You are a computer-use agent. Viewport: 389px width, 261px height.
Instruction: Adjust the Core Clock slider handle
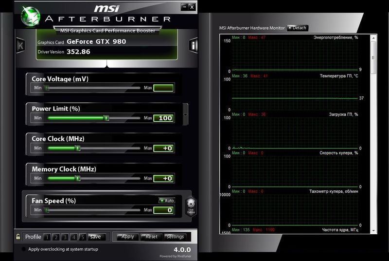pyautogui.click(x=78, y=148)
